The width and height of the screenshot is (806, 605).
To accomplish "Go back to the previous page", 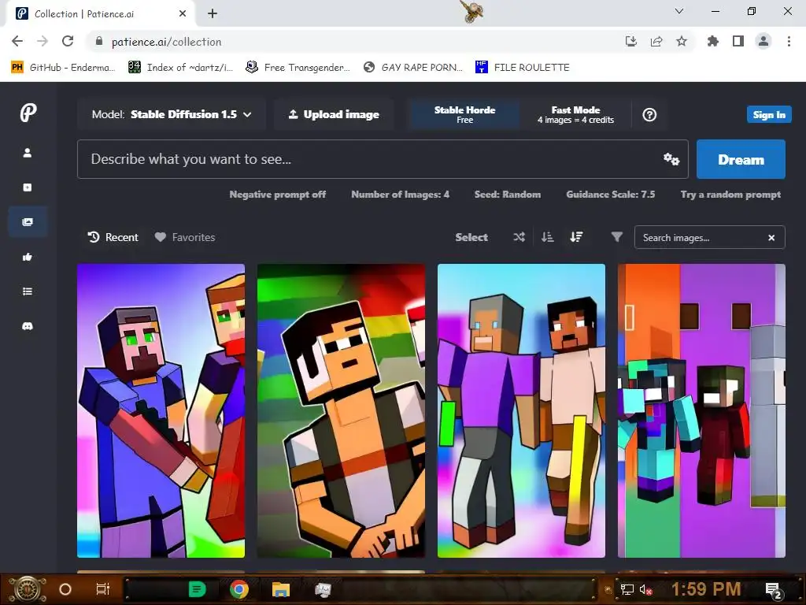I will coord(17,42).
